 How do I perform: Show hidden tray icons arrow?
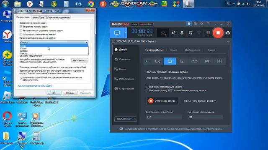coord(234,4)
